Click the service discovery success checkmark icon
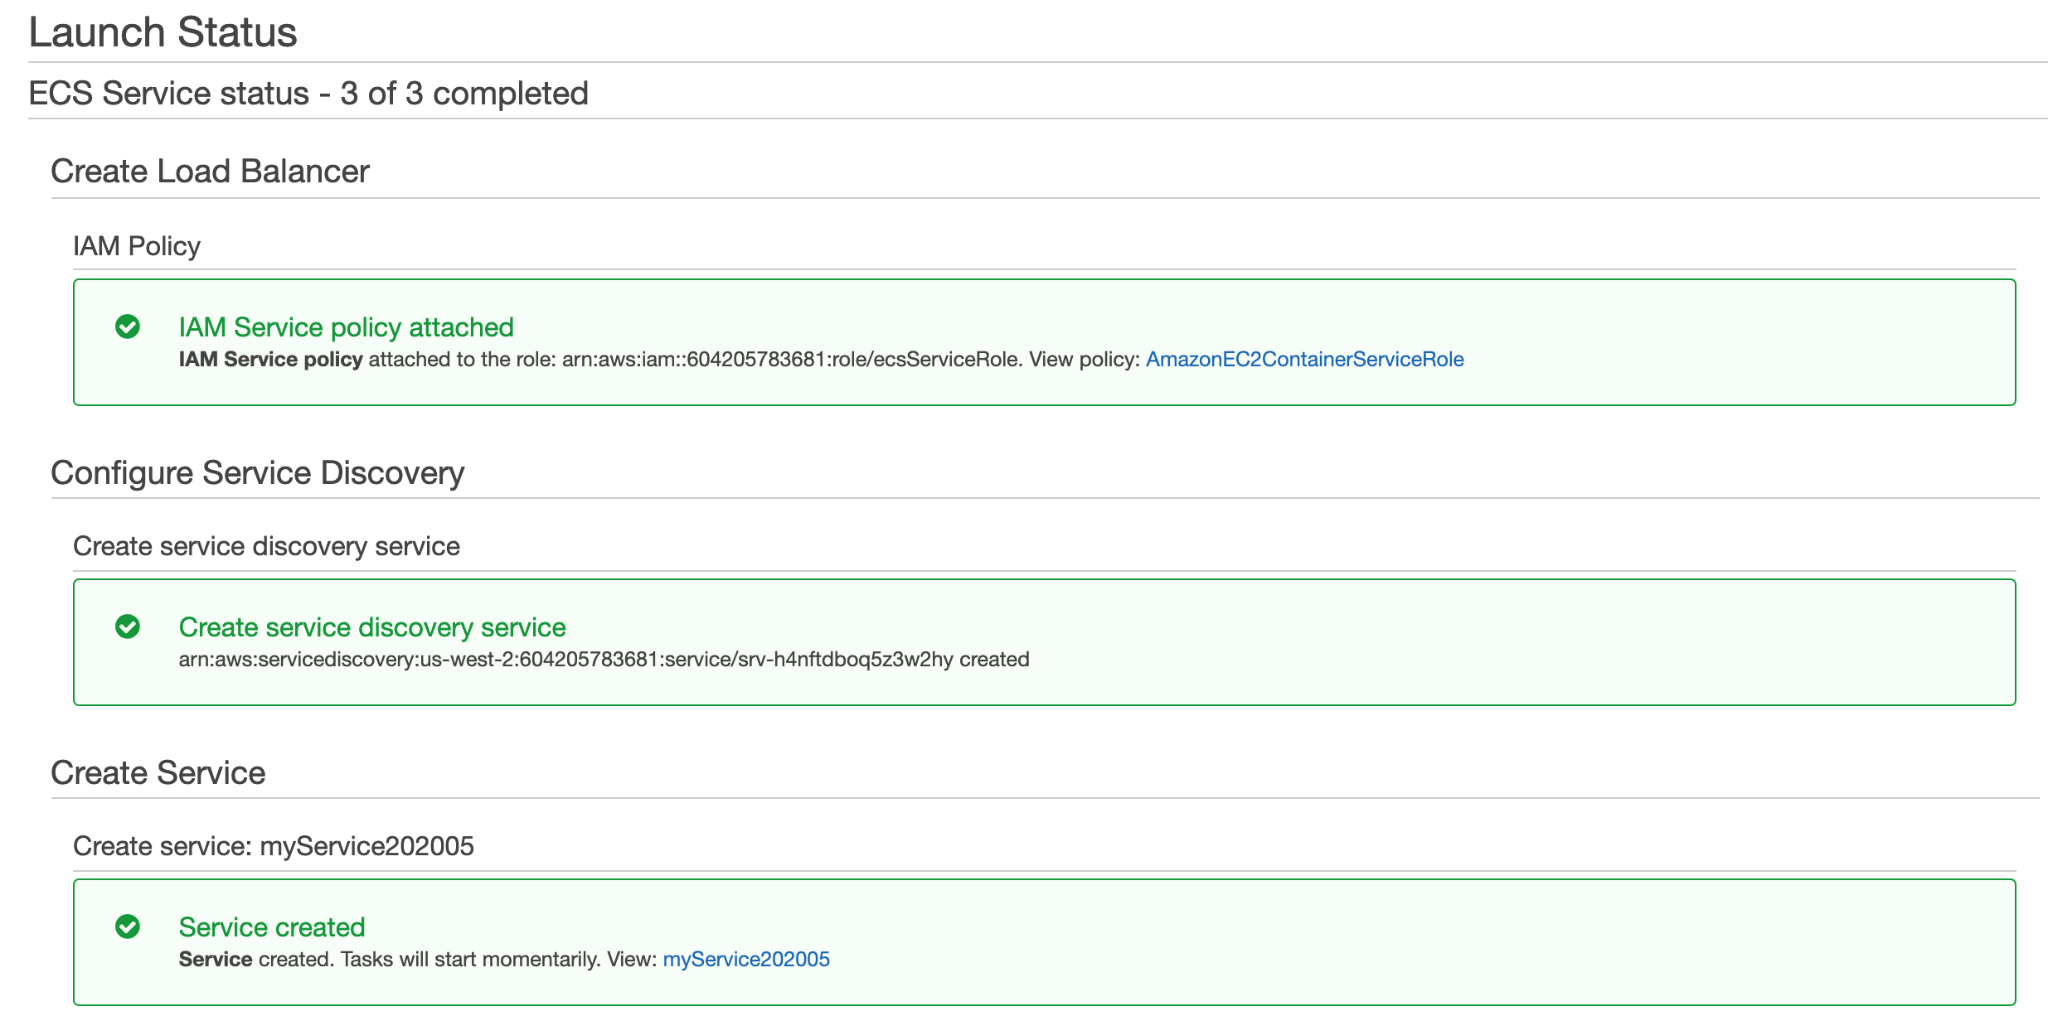Screen dimensions: 2048x1021 (128, 627)
